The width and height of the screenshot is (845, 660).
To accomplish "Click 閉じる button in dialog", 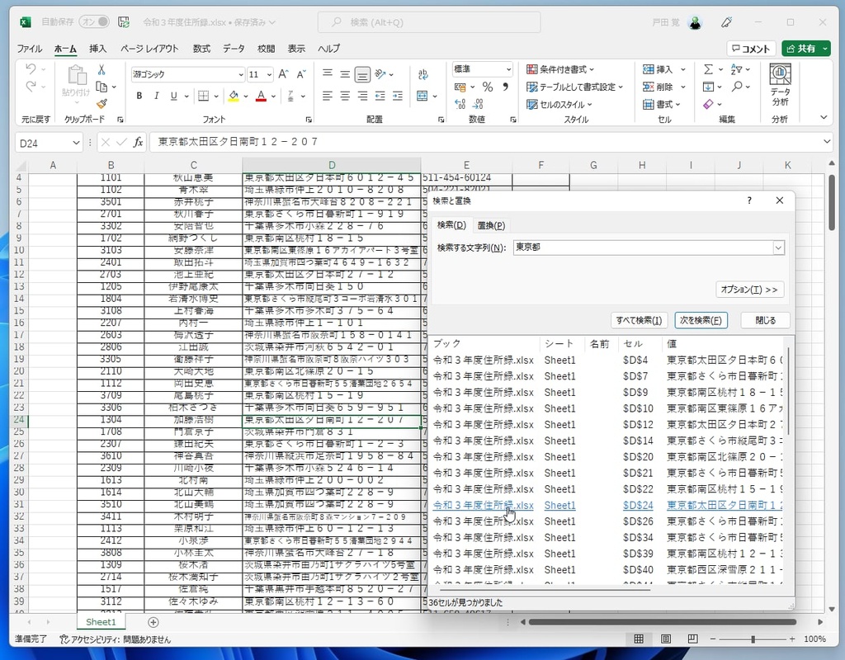I will [765, 320].
